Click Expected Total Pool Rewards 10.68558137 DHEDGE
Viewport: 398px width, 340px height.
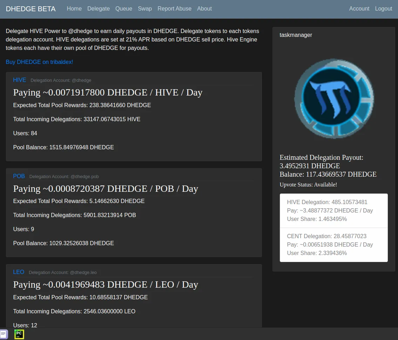pos(80,297)
